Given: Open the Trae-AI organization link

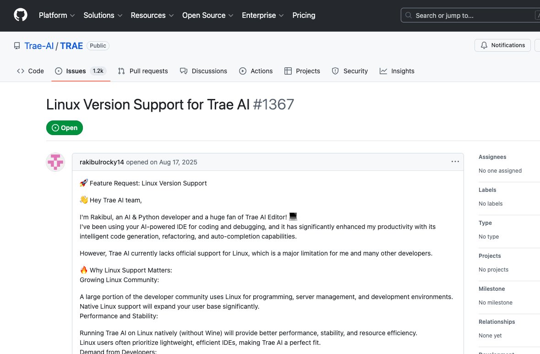Looking at the screenshot, I should coord(39,46).
